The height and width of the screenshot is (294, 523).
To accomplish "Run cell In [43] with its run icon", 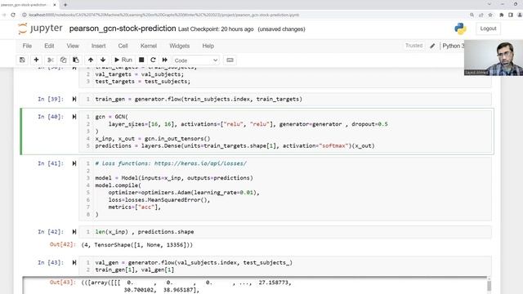I will [x=74, y=263].
